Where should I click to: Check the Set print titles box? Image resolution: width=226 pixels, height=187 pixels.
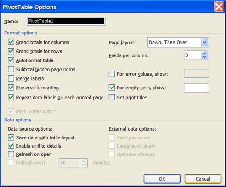click(112, 97)
